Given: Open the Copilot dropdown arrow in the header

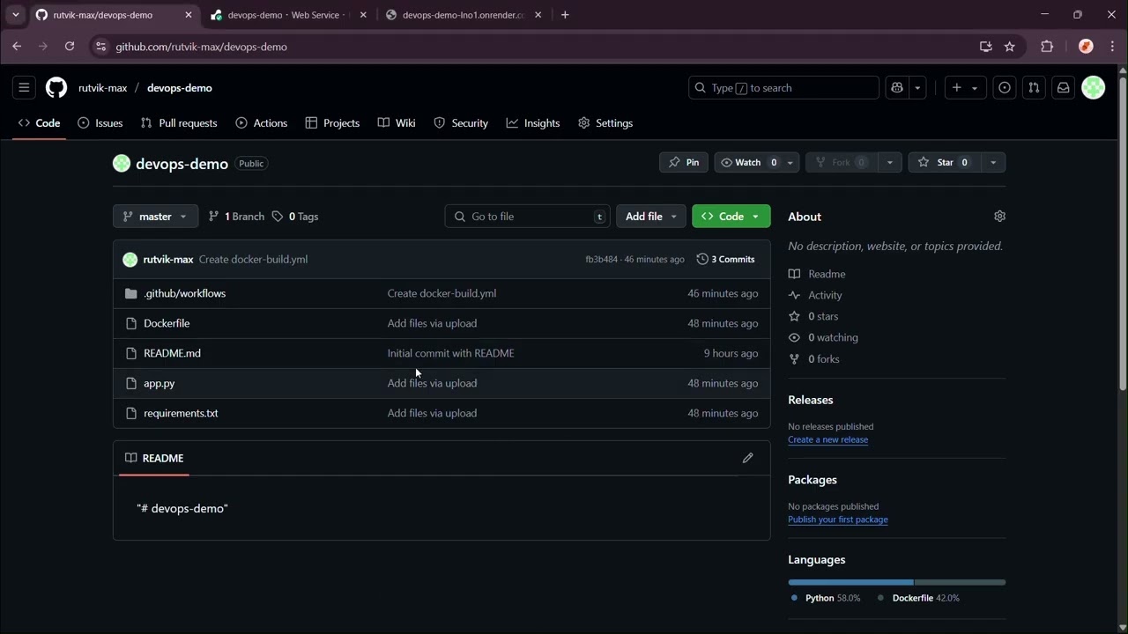Looking at the screenshot, I should [917, 88].
